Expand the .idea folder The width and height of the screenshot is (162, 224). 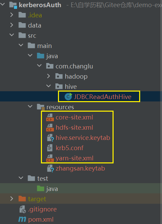click(12, 15)
